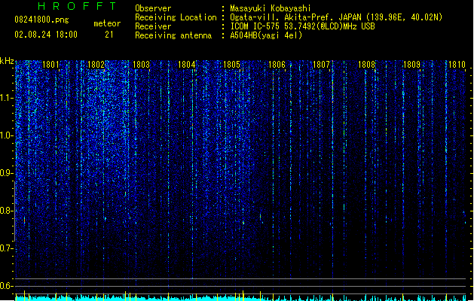This screenshot has width=474, height=301.
Task: Click the antenna value A504HB(yagi 4el)
Action: [266, 35]
